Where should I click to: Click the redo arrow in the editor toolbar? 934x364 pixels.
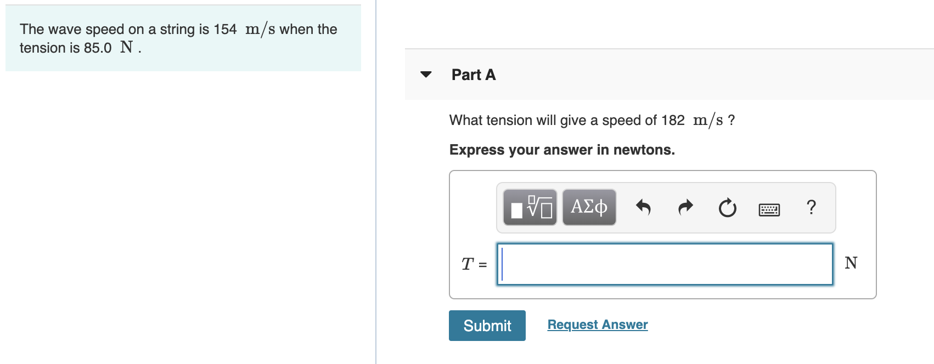(x=684, y=207)
